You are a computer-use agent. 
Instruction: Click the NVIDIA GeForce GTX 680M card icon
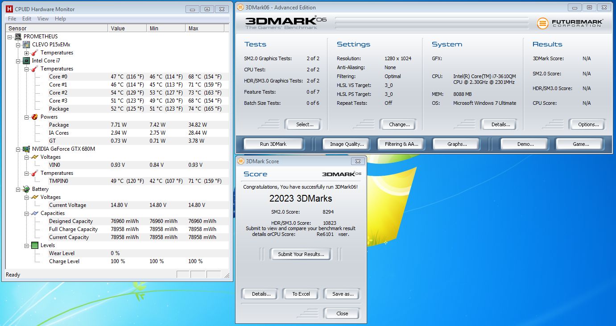coord(26,149)
